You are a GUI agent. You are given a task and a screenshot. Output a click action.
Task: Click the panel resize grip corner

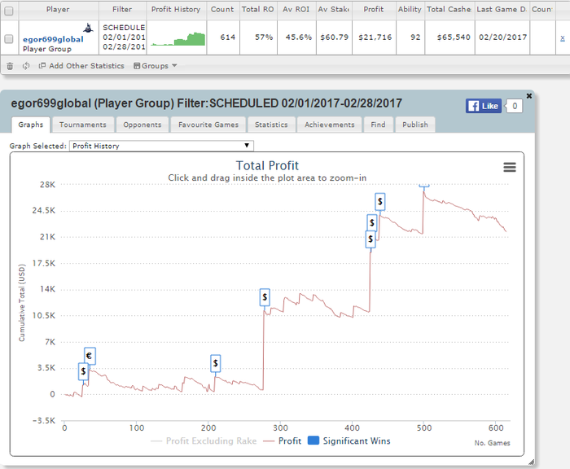pyautogui.click(x=531, y=462)
